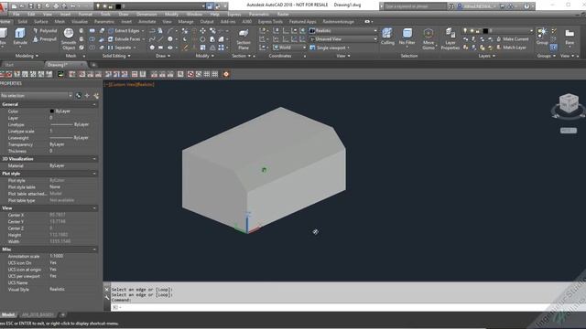Screen dimensions: 586x329
Task: Click the Quick Select icon in Properties palette
Action: coord(96,96)
